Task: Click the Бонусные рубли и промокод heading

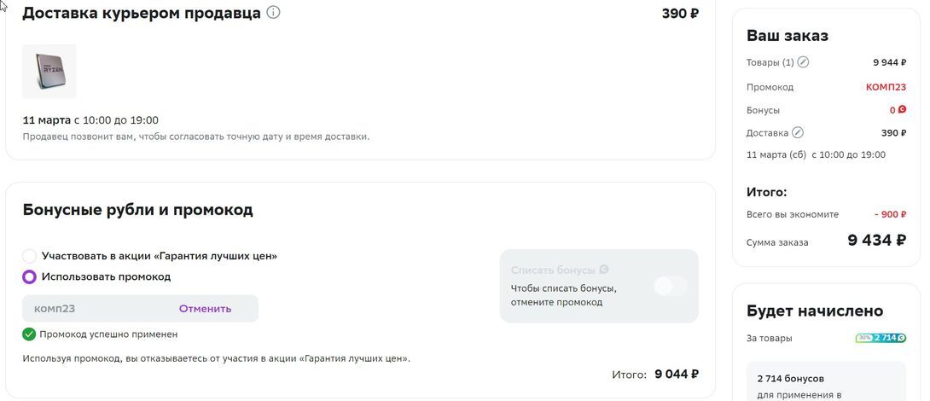Action: [137, 210]
